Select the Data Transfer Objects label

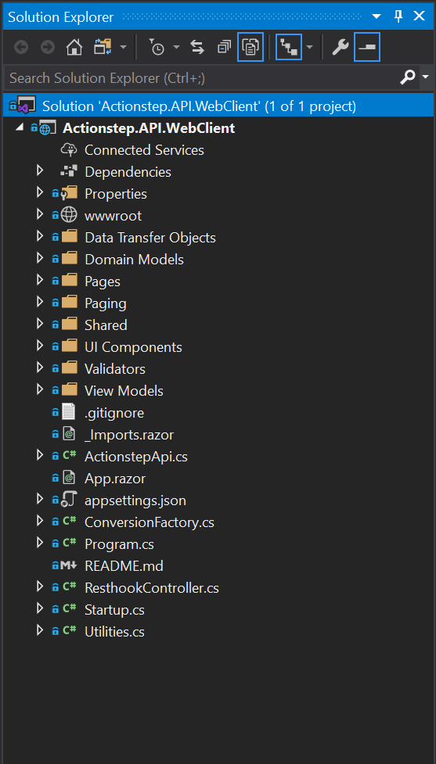click(150, 238)
